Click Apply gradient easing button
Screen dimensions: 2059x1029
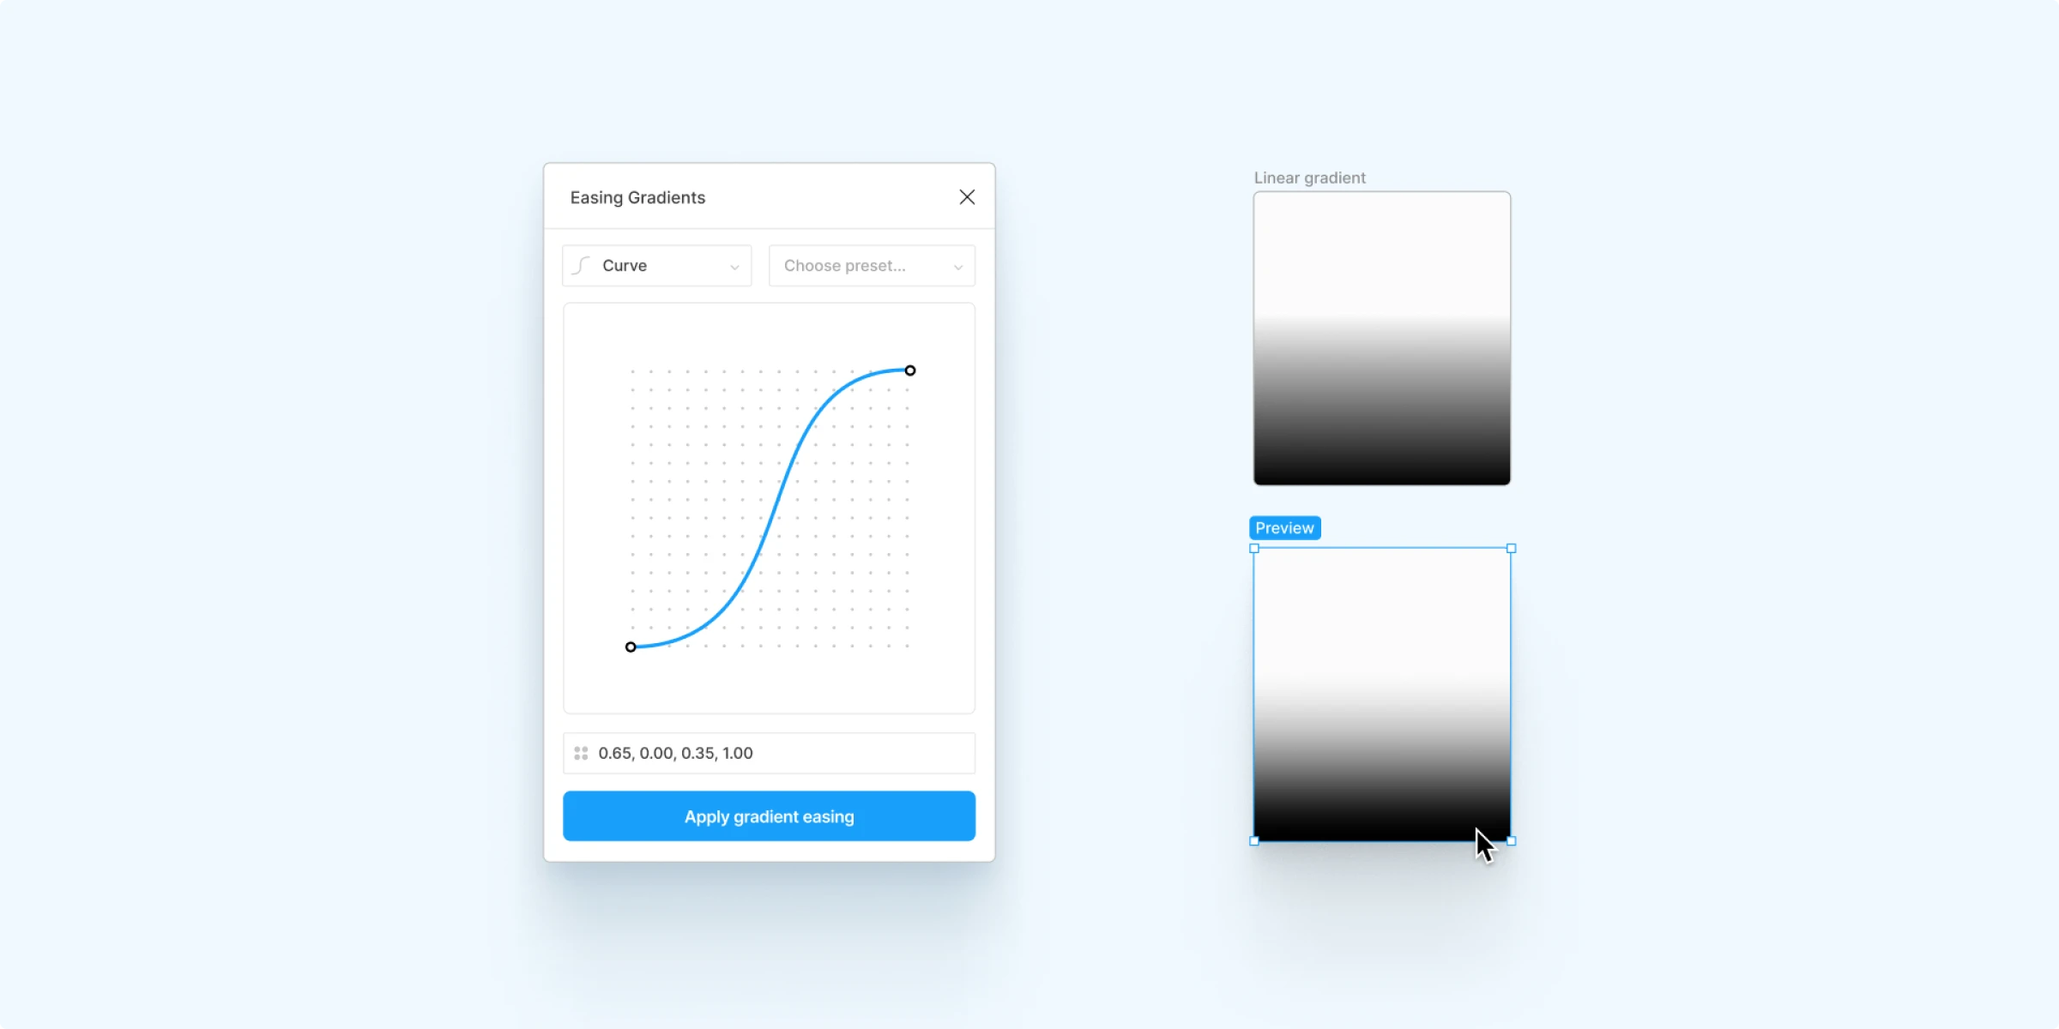point(768,815)
